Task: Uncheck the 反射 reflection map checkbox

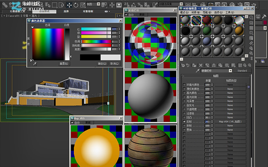Action: pos(184,121)
